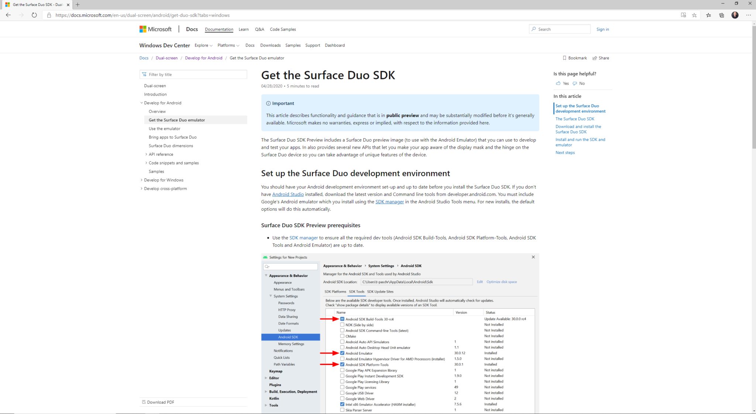
Task: Open the Bookmark option for this article
Action: point(575,58)
